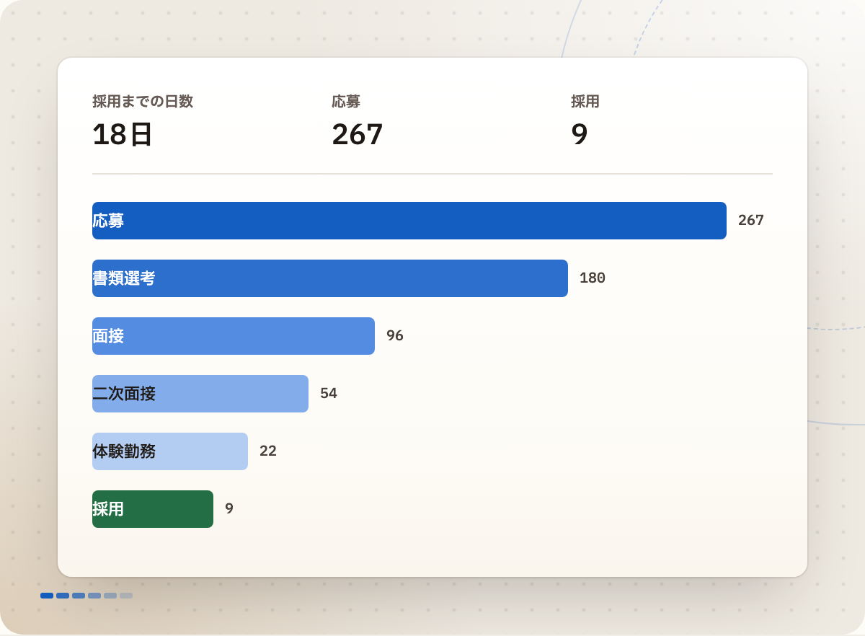Click the 採用 stat label above the large 9
Screen dimensions: 865x636
pyautogui.click(x=585, y=102)
